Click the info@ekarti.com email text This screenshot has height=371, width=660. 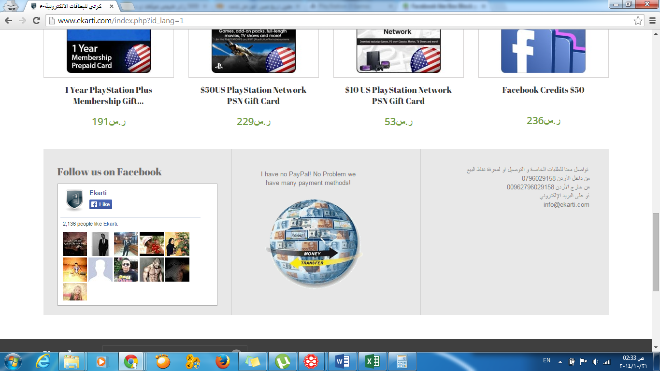click(x=566, y=204)
